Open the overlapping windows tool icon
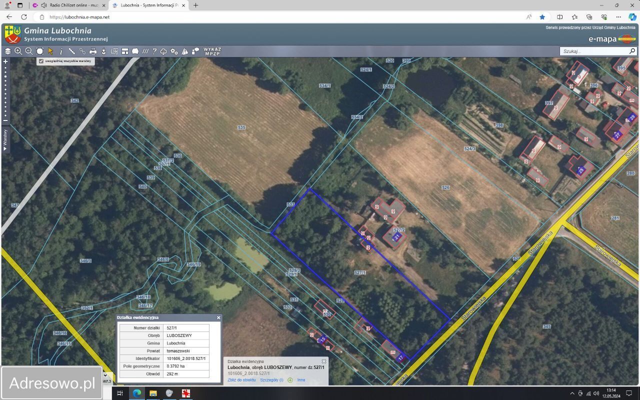The width and height of the screenshot is (640, 400). point(114,51)
